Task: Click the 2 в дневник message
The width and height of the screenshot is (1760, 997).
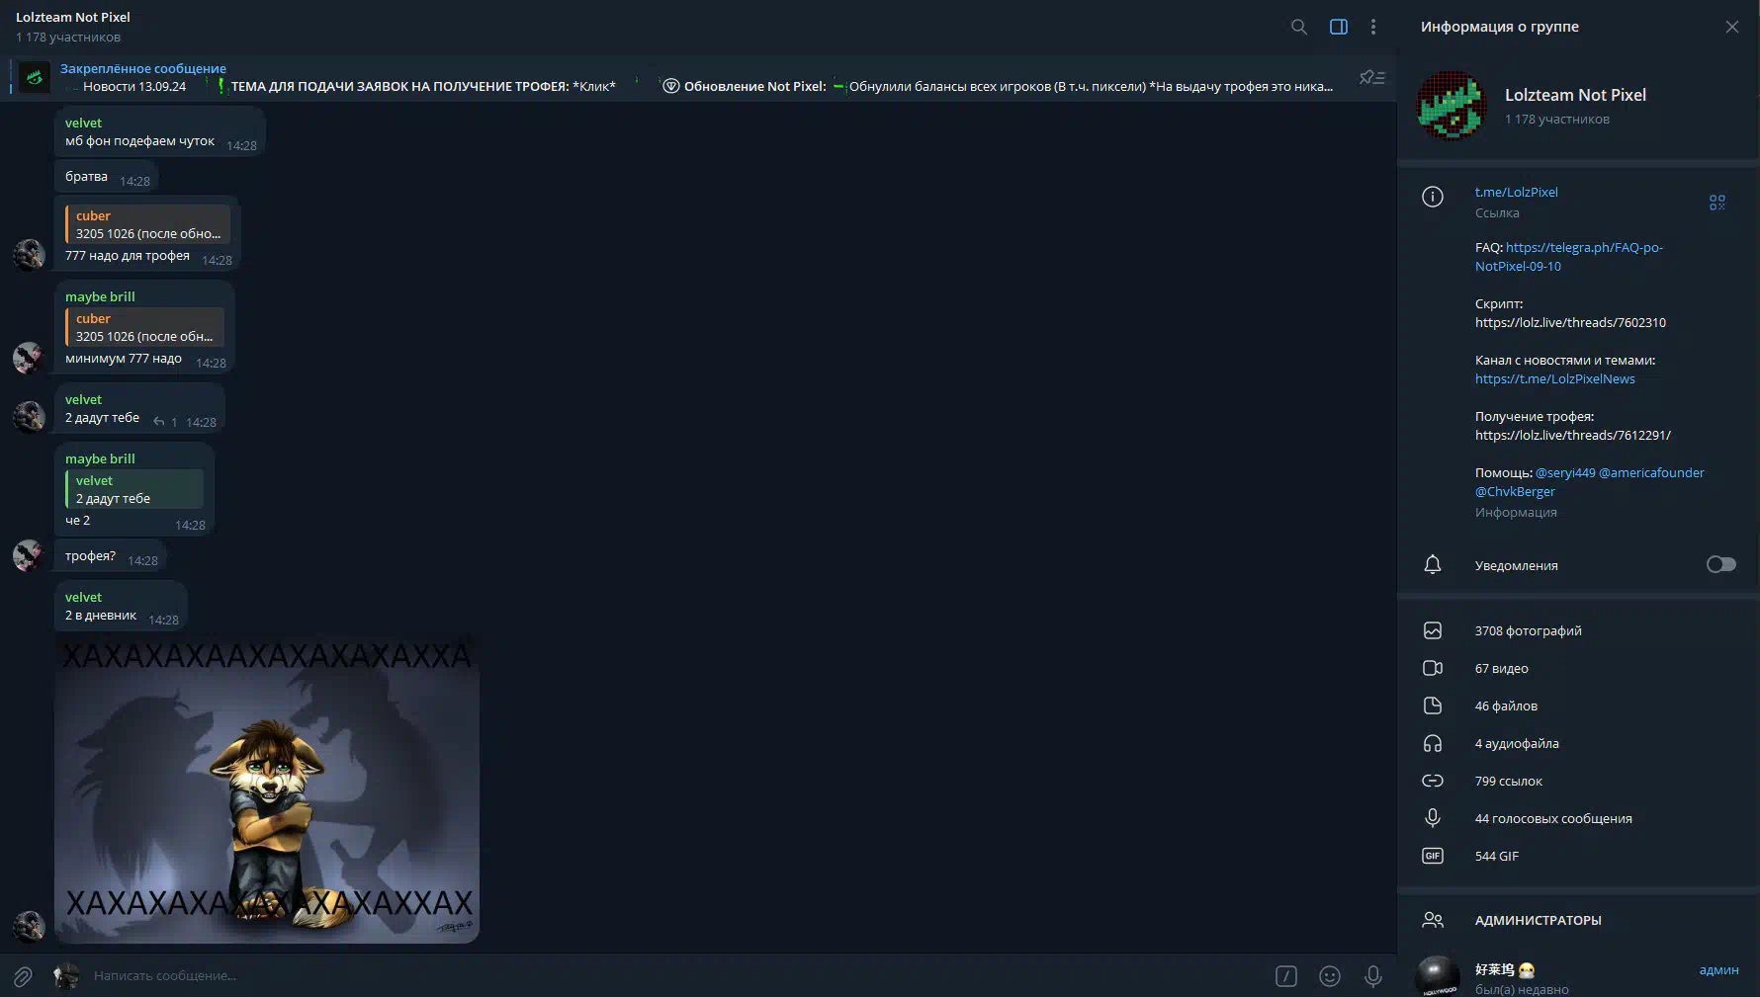Action: pyautogui.click(x=121, y=606)
